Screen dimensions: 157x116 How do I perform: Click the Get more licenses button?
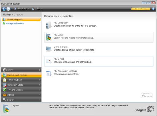[141, 9]
